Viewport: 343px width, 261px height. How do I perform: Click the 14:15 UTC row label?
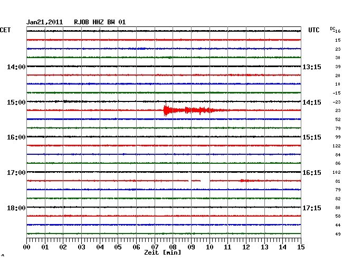pos(312,102)
